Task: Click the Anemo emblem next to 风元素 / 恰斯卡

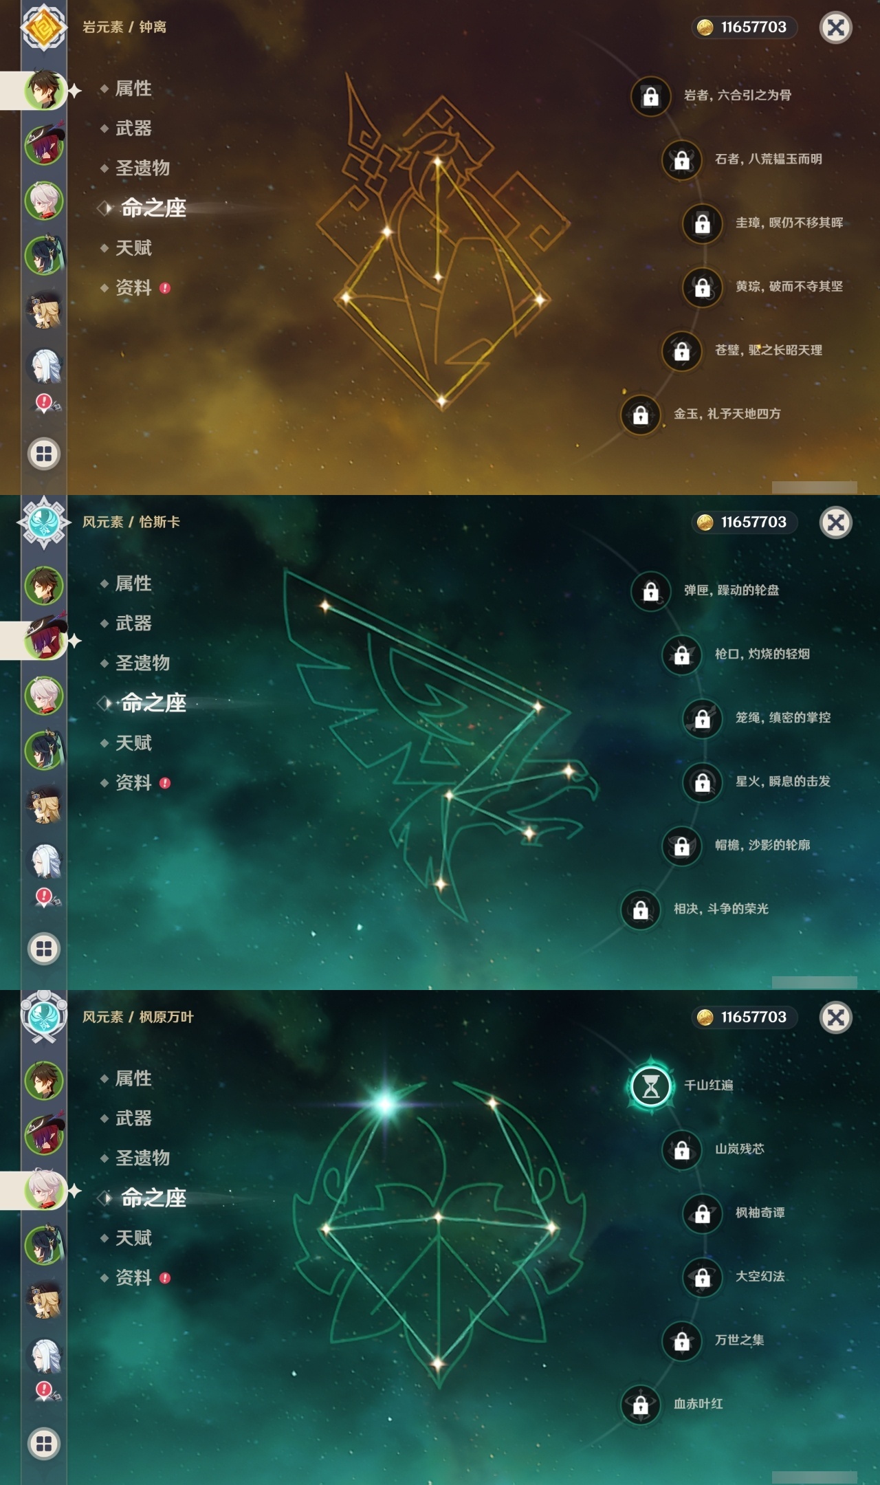Action: [44, 522]
